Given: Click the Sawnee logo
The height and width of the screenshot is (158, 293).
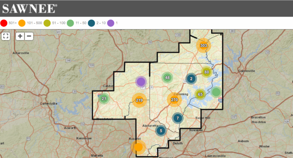Looking at the screenshot, I should click(x=30, y=9).
